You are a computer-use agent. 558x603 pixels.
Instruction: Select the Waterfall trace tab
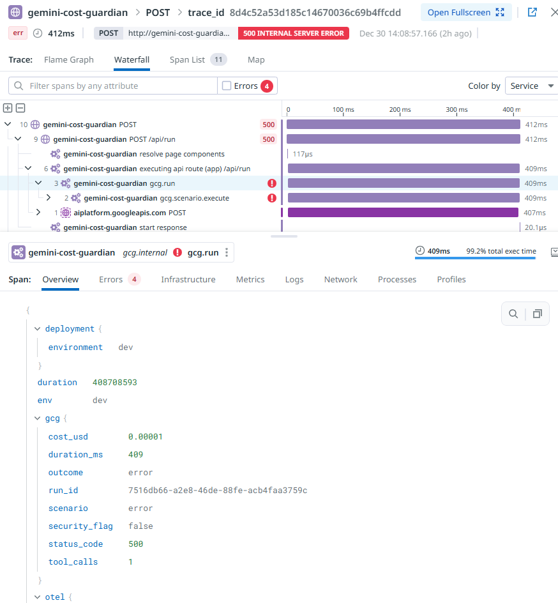coord(132,59)
